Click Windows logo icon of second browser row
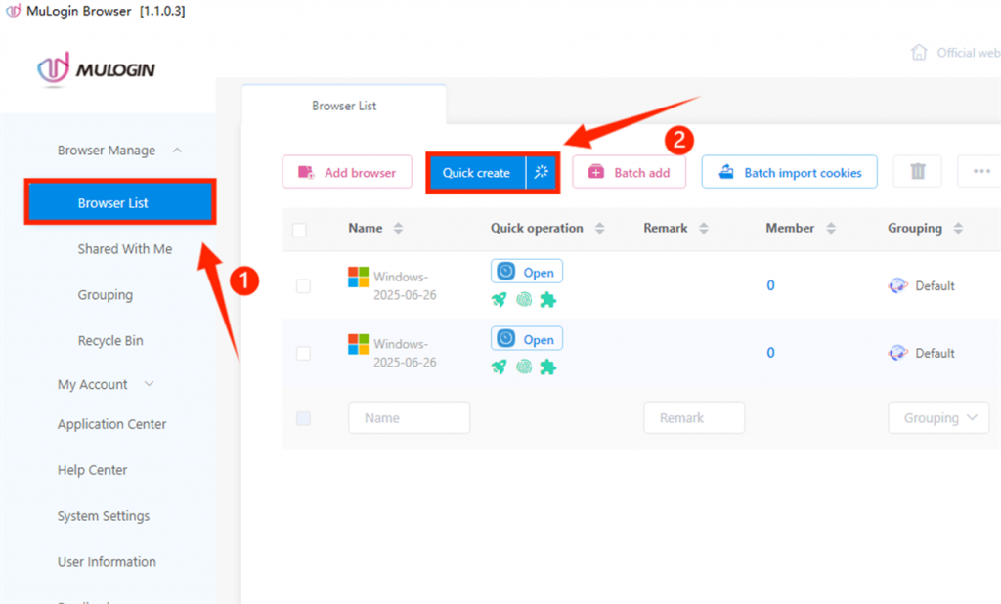This screenshot has width=1001, height=604. [x=358, y=344]
